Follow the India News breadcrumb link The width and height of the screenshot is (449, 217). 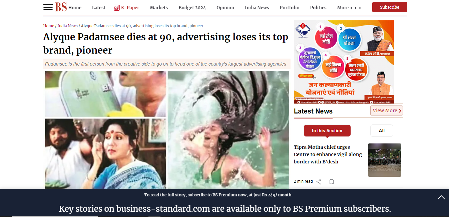point(68,26)
